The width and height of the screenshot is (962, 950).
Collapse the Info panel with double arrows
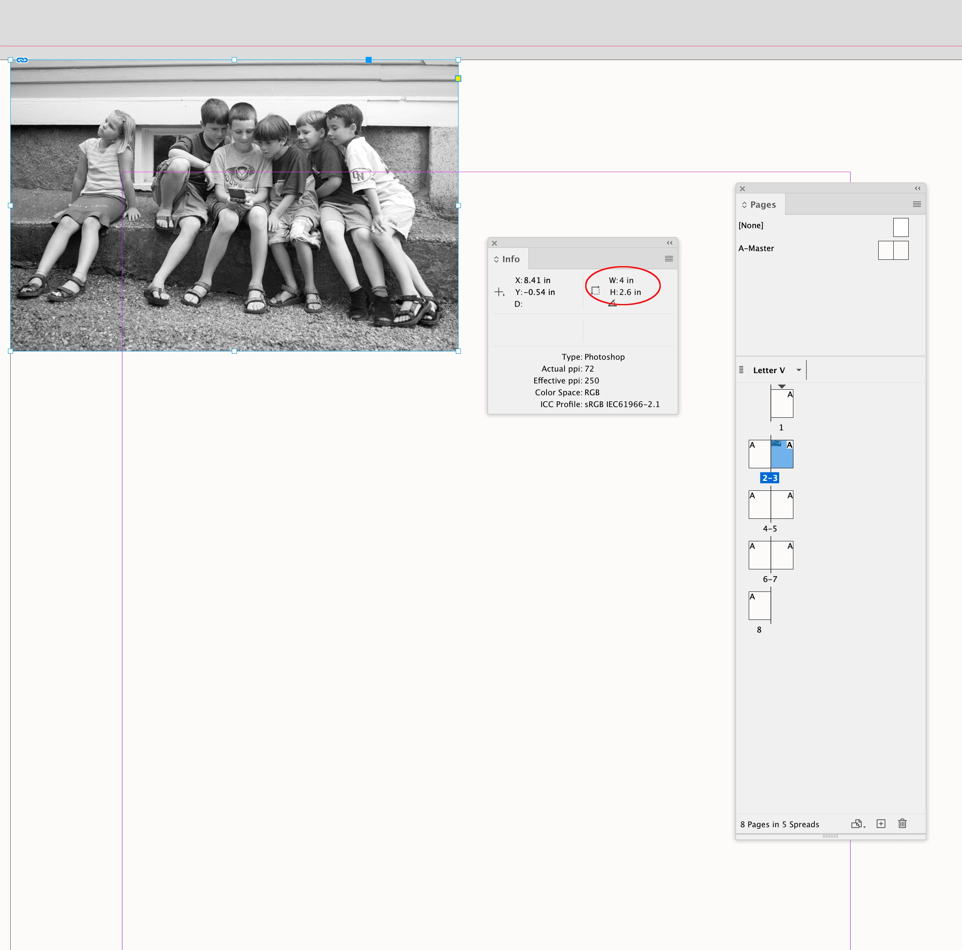670,243
